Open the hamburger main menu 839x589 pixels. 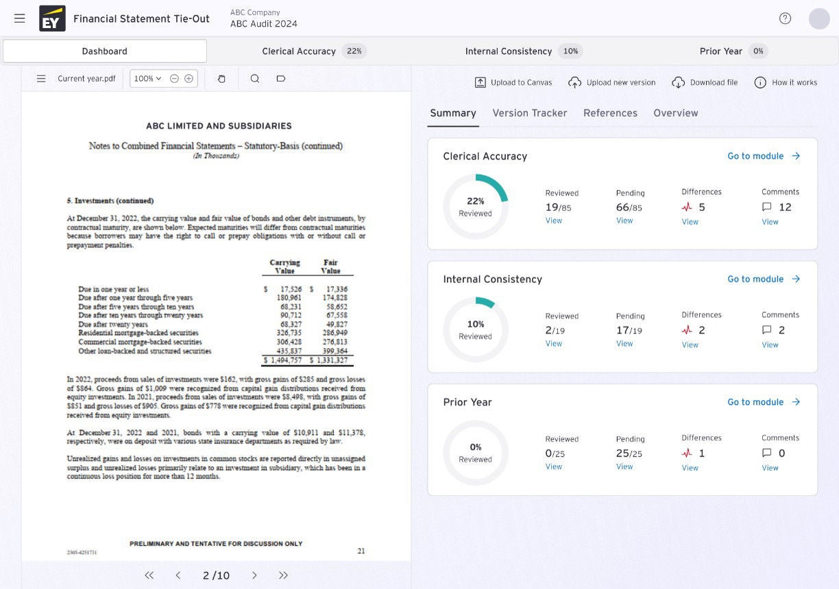pos(20,18)
